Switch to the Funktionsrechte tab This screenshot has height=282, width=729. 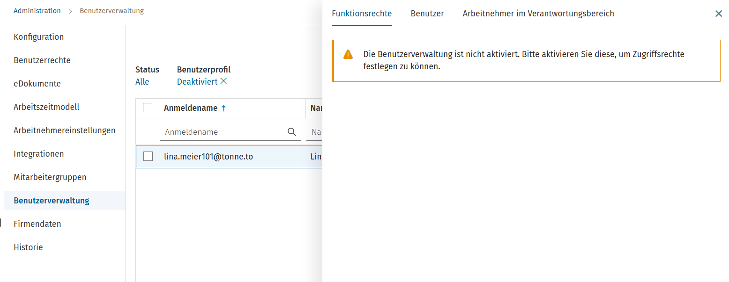tap(362, 14)
